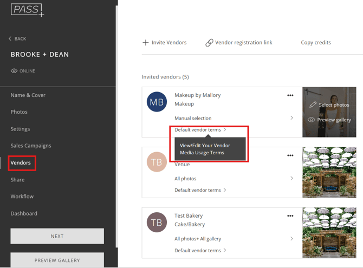Click the Vendor registration link chain icon

(209, 43)
